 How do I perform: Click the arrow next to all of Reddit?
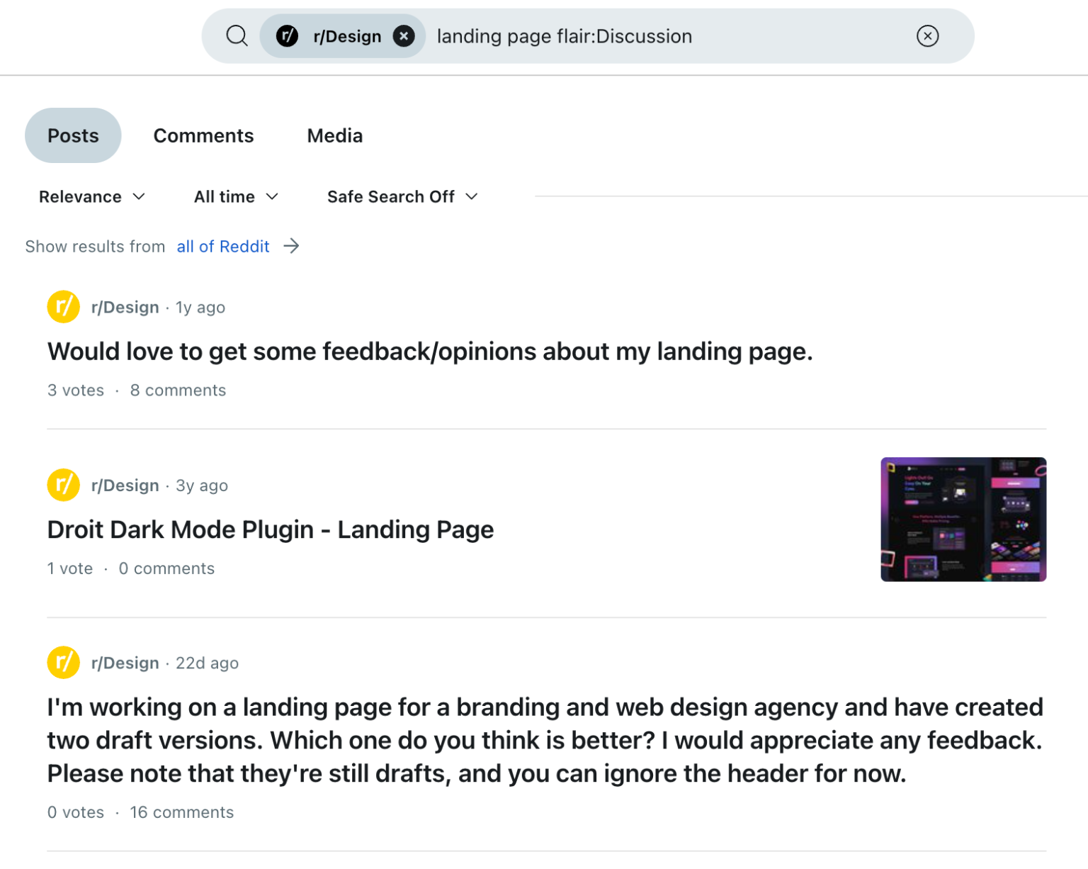(x=291, y=246)
